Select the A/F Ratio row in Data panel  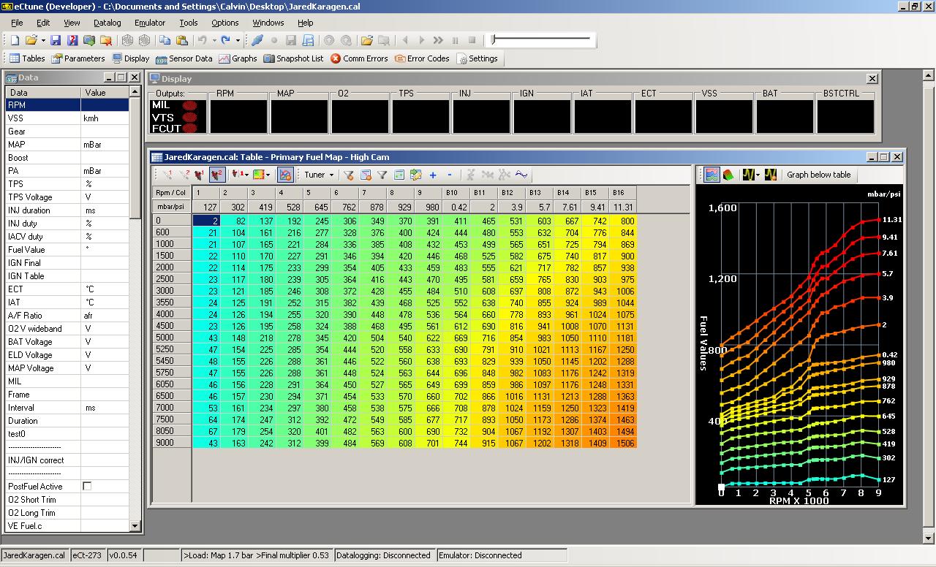point(67,316)
